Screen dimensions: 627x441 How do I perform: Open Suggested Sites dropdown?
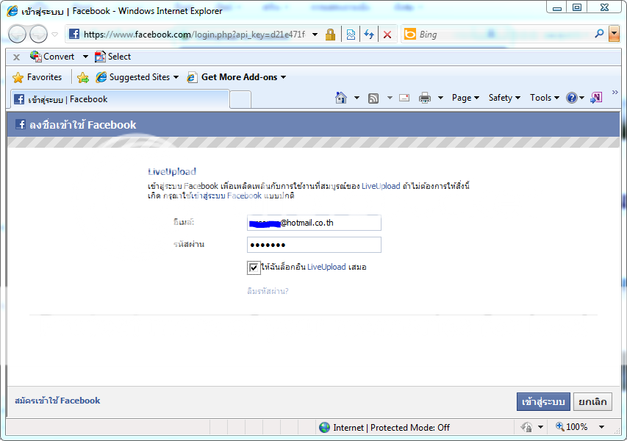137,77
